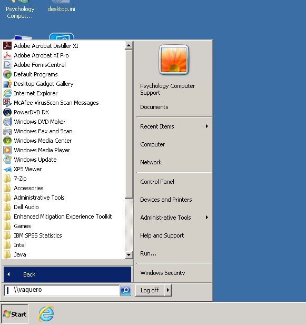The image size is (306, 325).
Task: Click in the search box containing \\vaquero
Action: coord(62,290)
